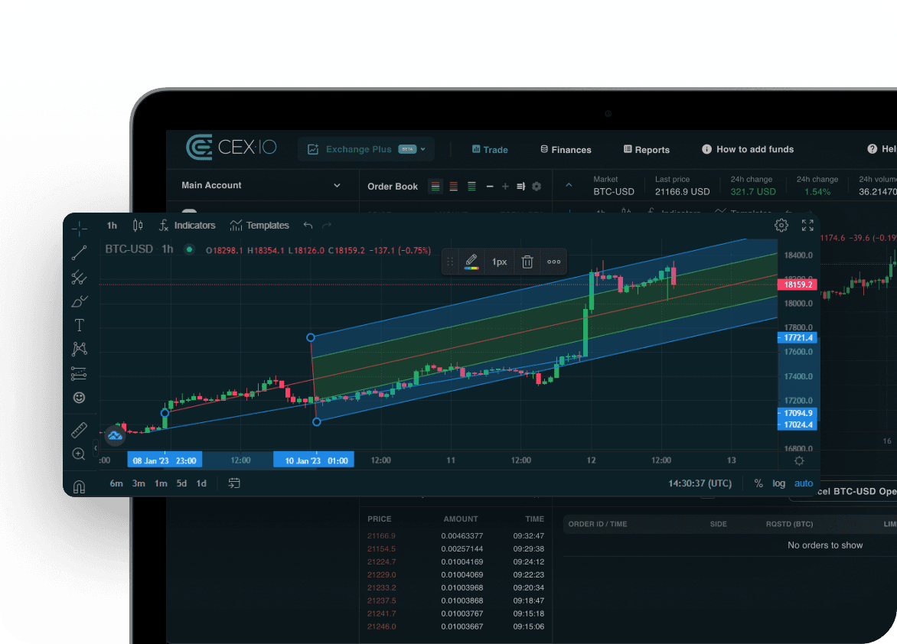Collapse the BTC-USD market panel chevron

(x=569, y=185)
